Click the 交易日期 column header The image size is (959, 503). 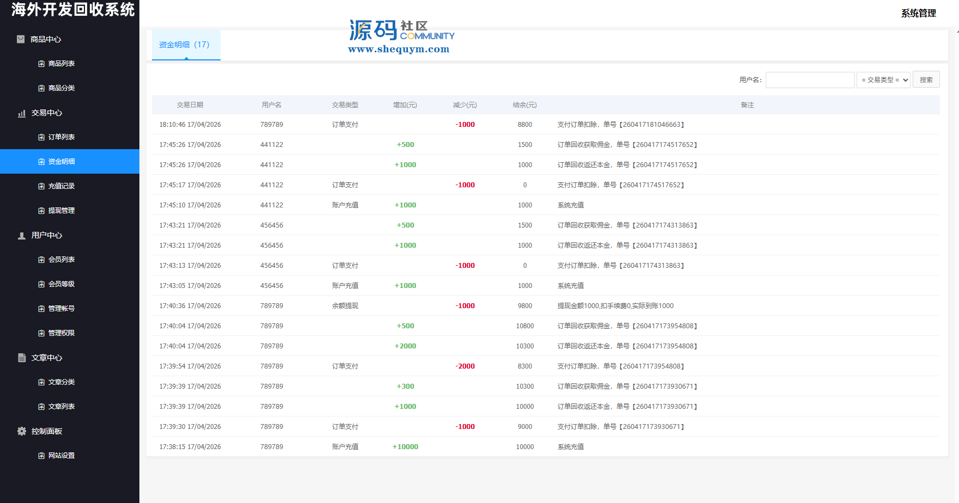click(190, 105)
